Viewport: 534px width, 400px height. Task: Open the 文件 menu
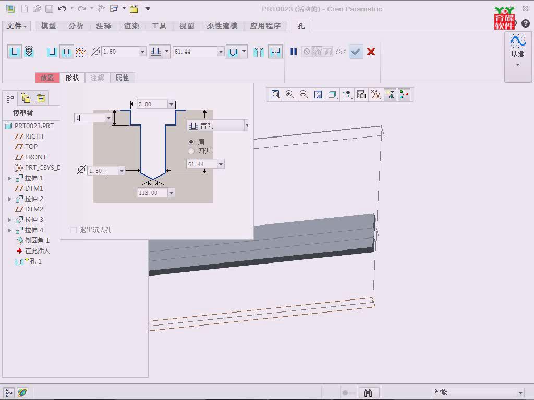(16, 26)
